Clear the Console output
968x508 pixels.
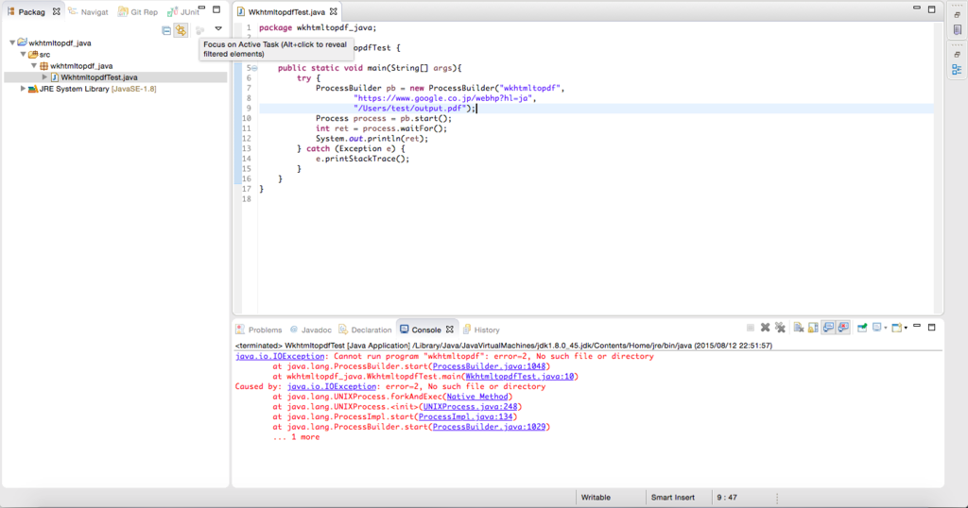[x=799, y=328]
